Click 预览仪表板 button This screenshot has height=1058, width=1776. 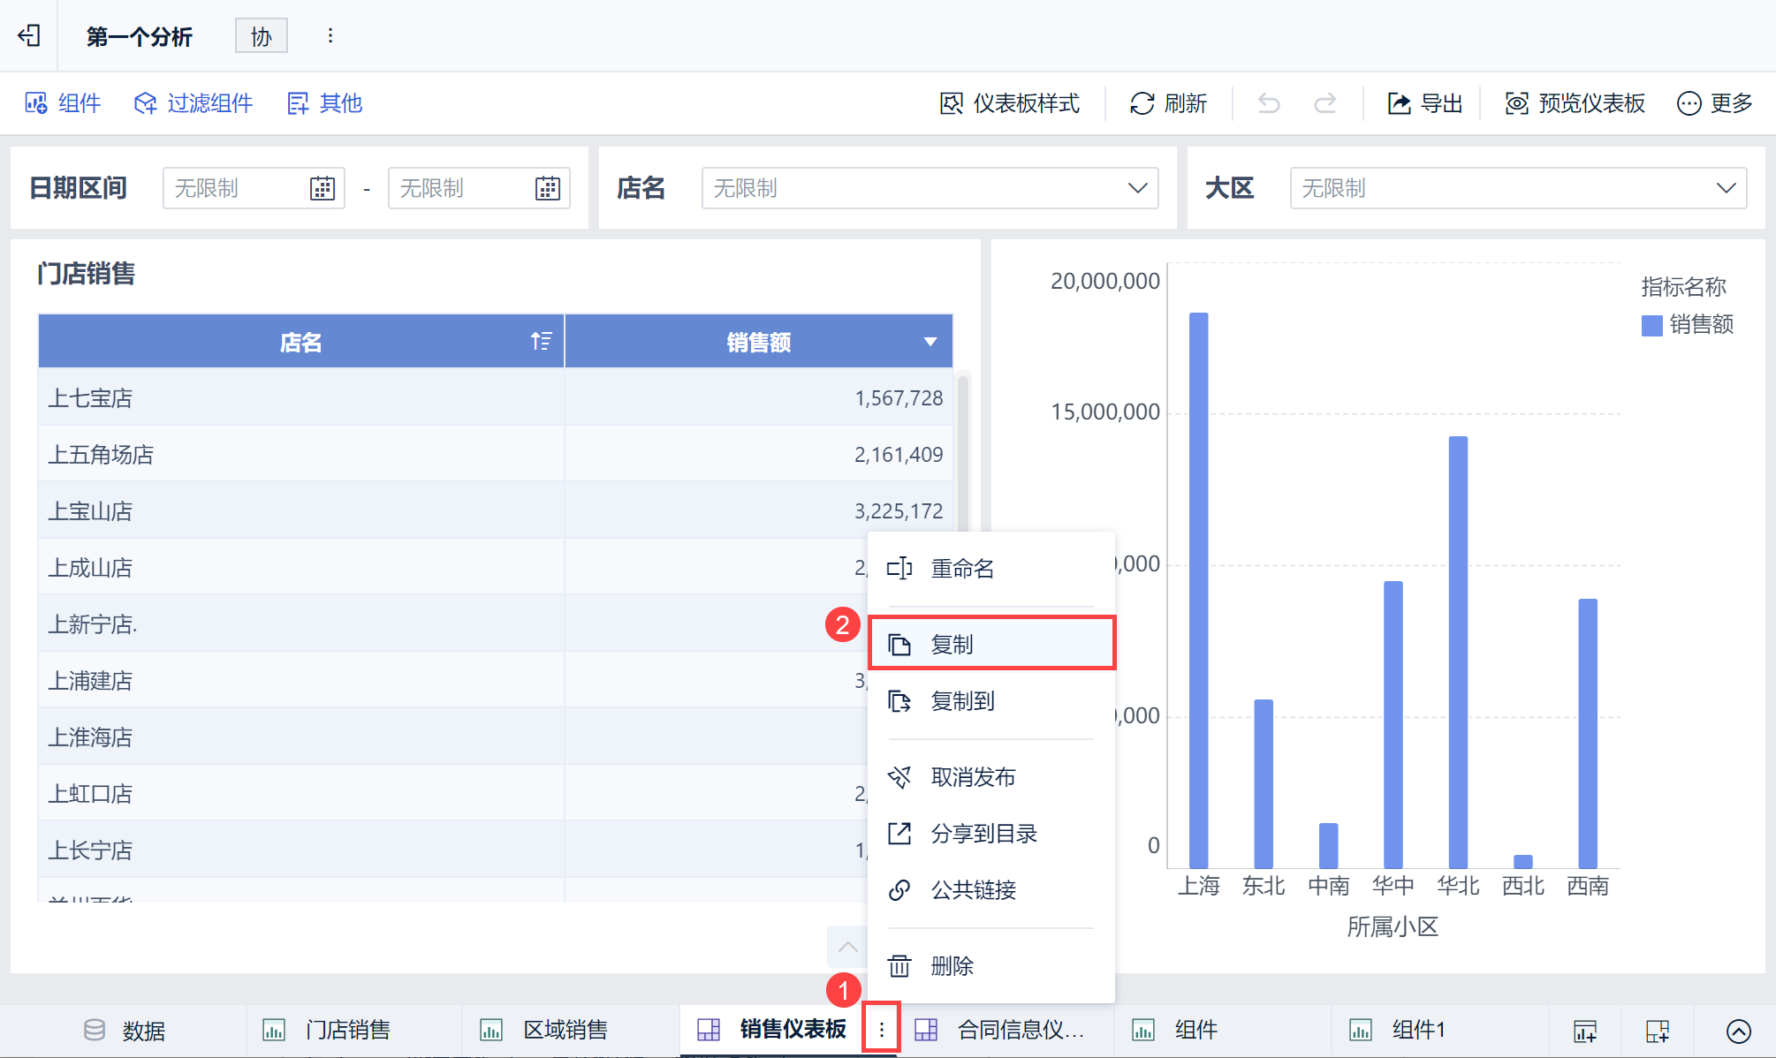(1575, 103)
